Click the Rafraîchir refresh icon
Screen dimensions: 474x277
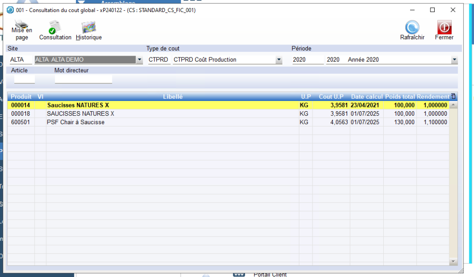[412, 27]
